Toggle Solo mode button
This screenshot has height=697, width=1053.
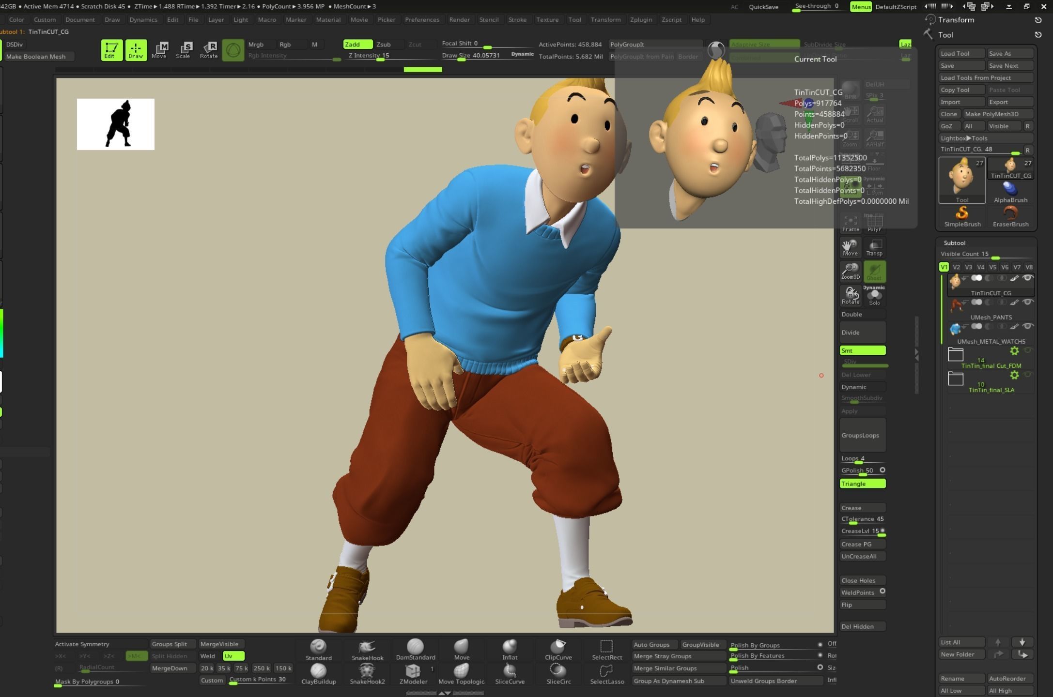[874, 296]
